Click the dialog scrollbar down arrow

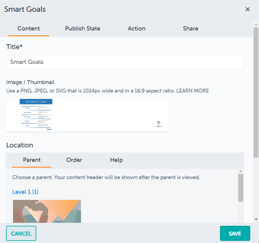256,219
